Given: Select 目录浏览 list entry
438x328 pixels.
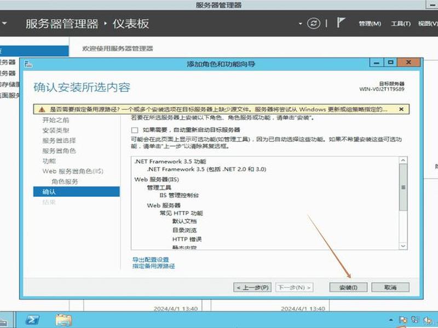Looking at the screenshot, I should point(185,230).
